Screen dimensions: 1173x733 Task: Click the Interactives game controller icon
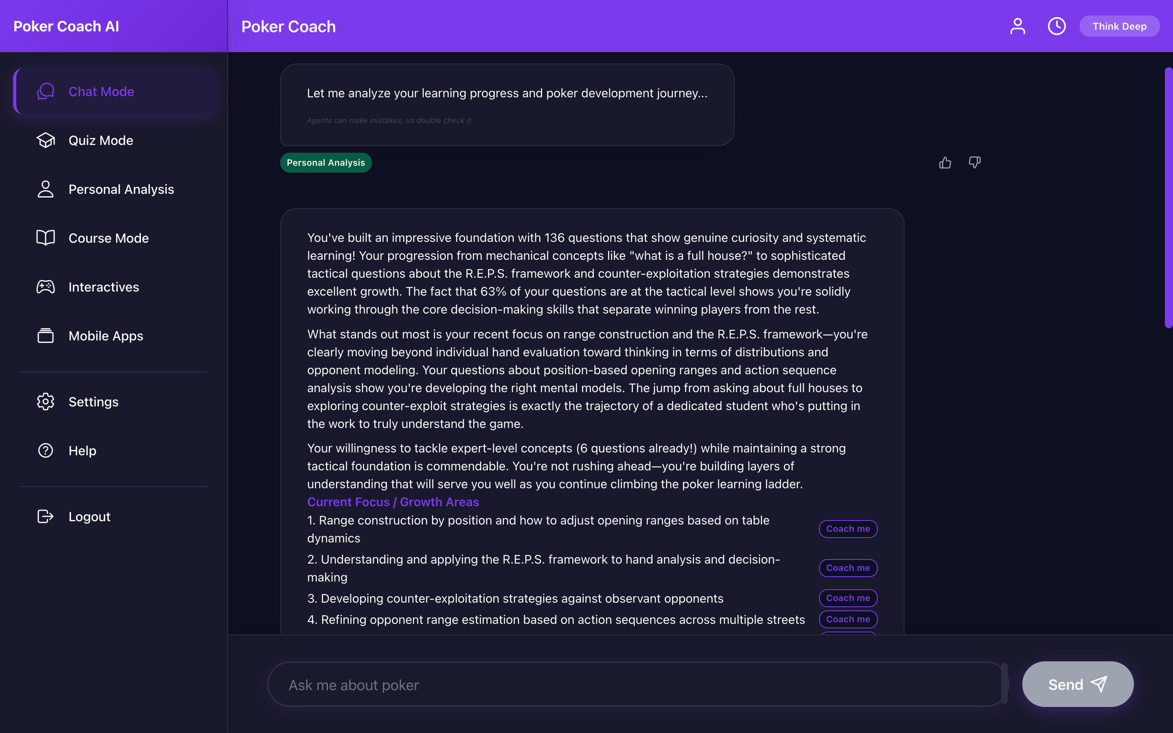46,287
